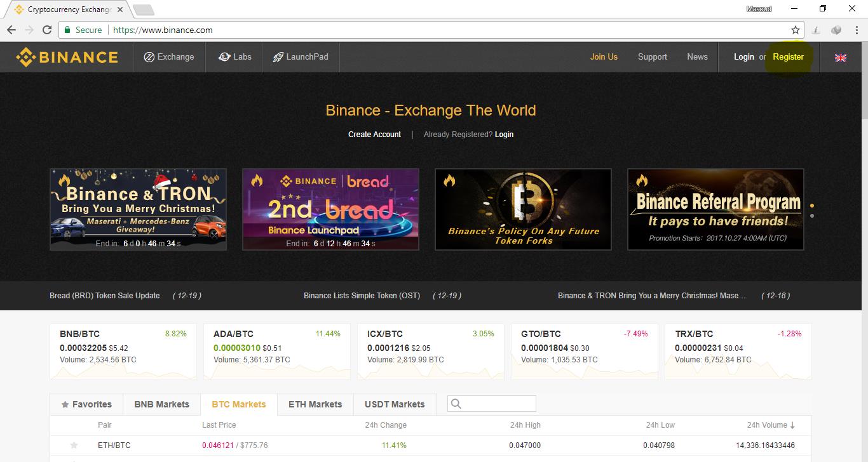This screenshot has width=868, height=462.
Task: Open the Binance & TRON Christmas banner
Action: coord(138,209)
